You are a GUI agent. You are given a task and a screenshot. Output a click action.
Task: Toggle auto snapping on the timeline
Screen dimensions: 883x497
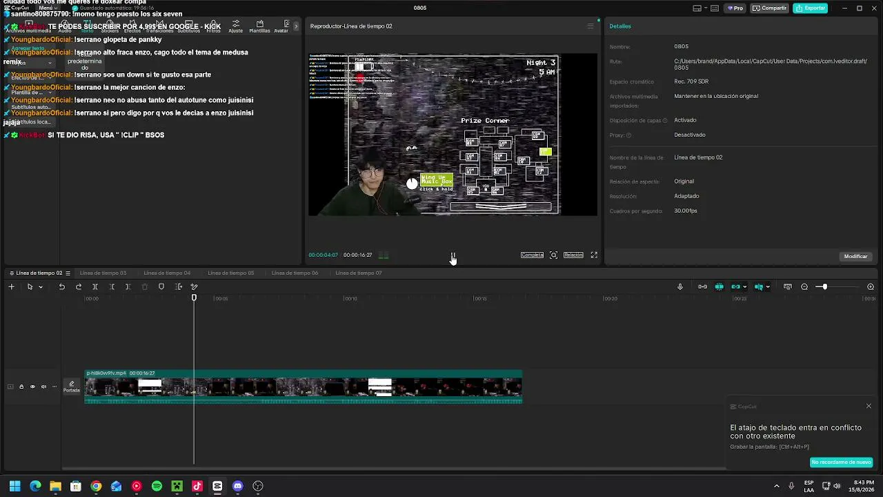(719, 286)
